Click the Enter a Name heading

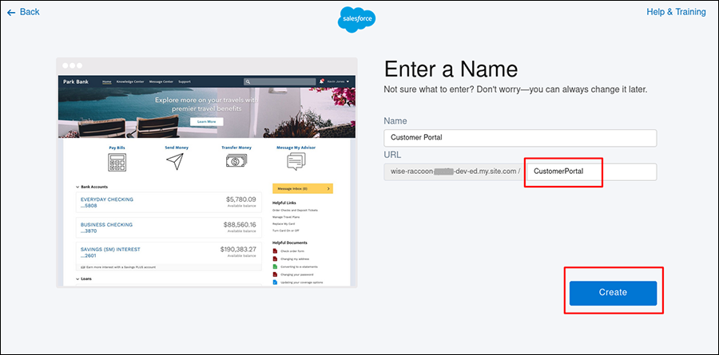click(x=451, y=69)
